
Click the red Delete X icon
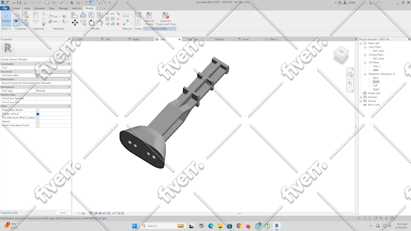coord(118,24)
